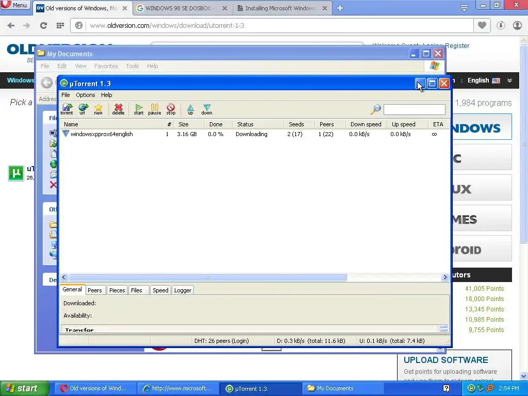
Task: Click the magnifier search icon in uTorrent
Action: [375, 109]
